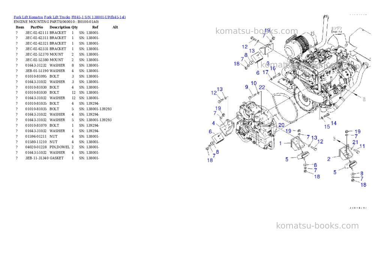Click callout number 16 in the diagram
This screenshot has width=384, height=272.
pyautogui.click(x=273, y=68)
